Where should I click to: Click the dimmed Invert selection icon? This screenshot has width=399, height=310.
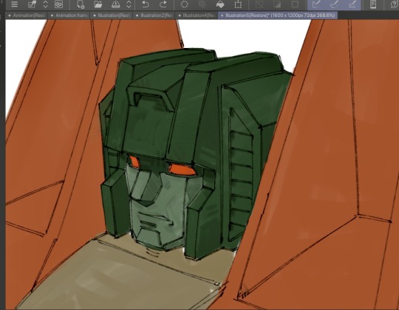point(277,4)
